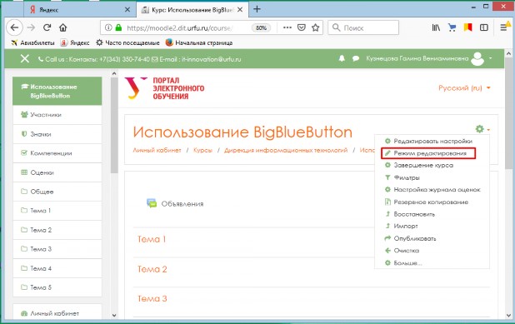Click the browser forward arrow
This screenshot has height=324, width=515.
click(x=31, y=27)
